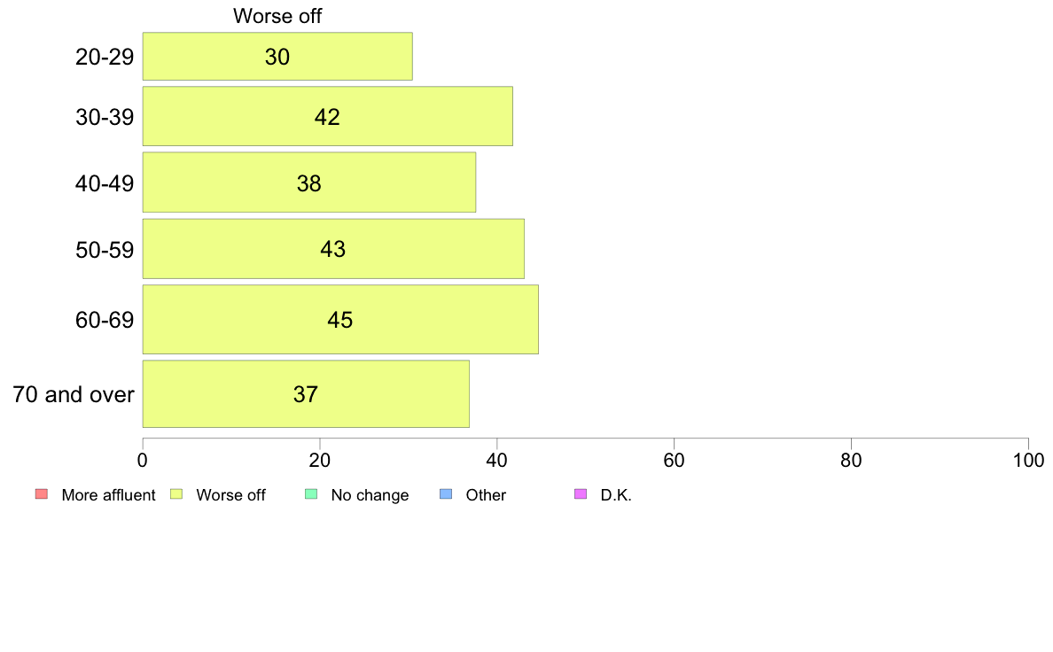Click the 60-69 bar showing 45

click(x=340, y=320)
